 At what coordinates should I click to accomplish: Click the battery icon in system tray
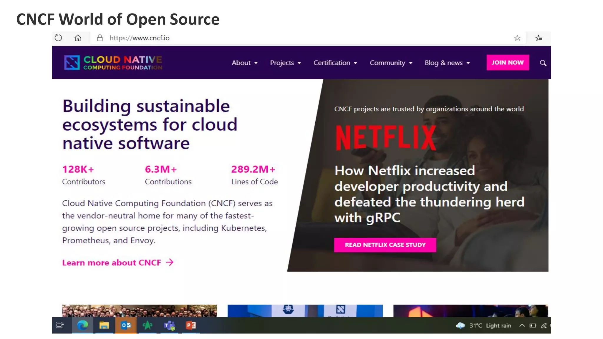coord(533,325)
